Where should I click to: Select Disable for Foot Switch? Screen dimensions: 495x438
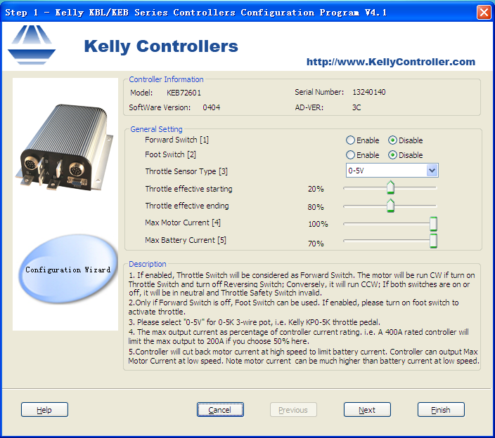pos(393,155)
